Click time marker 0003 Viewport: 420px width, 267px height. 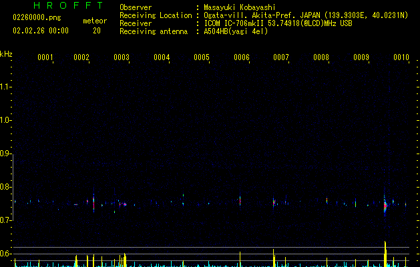pos(122,57)
